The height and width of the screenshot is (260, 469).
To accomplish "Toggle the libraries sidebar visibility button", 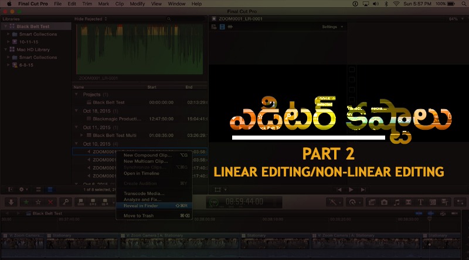I will pos(9,189).
